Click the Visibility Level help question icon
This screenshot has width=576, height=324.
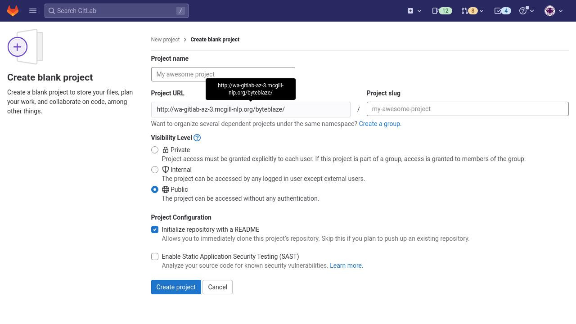(197, 138)
